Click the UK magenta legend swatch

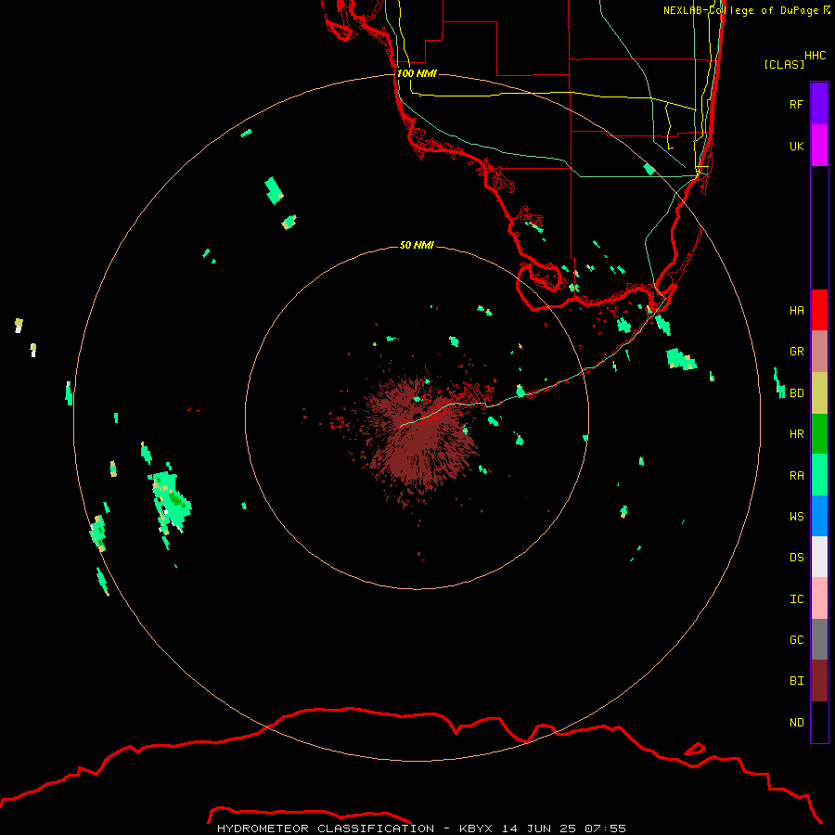[819, 146]
